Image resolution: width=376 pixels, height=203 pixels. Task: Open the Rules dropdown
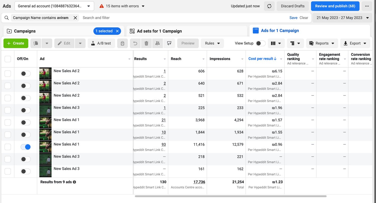(212, 43)
